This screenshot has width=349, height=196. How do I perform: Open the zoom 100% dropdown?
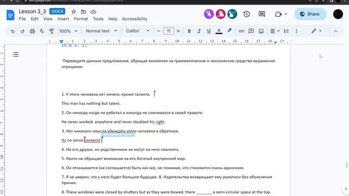(x=68, y=31)
